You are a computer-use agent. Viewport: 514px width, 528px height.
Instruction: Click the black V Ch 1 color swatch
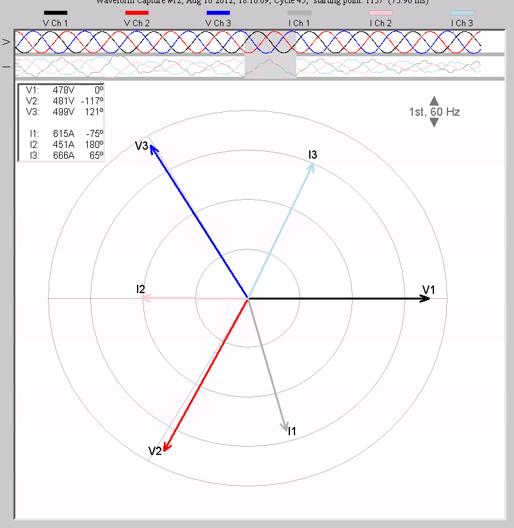(x=56, y=12)
